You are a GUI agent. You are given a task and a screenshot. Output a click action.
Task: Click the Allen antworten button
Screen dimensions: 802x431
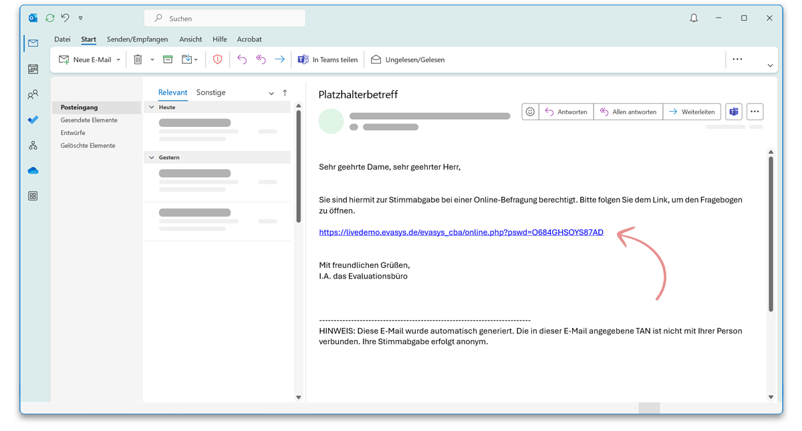pyautogui.click(x=628, y=112)
